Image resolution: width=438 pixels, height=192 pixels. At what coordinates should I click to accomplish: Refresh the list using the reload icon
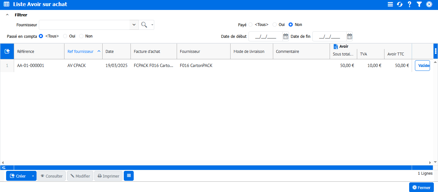[400, 4]
